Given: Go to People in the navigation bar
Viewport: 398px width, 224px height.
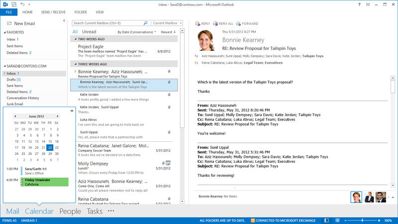Looking at the screenshot, I should click(x=70, y=211).
